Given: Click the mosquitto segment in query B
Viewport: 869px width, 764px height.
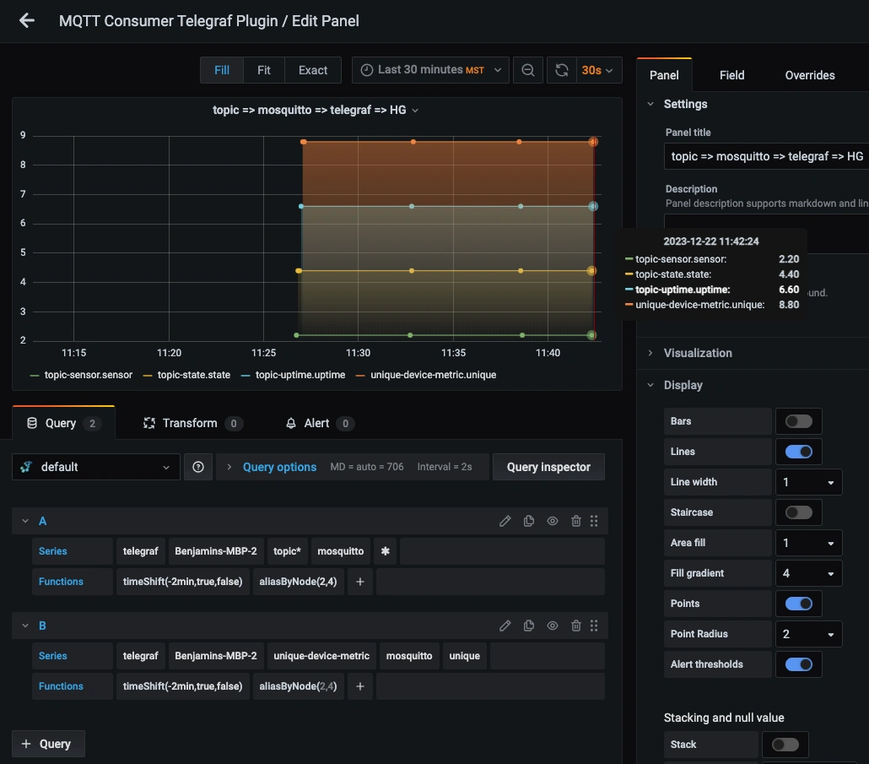Looking at the screenshot, I should (409, 656).
